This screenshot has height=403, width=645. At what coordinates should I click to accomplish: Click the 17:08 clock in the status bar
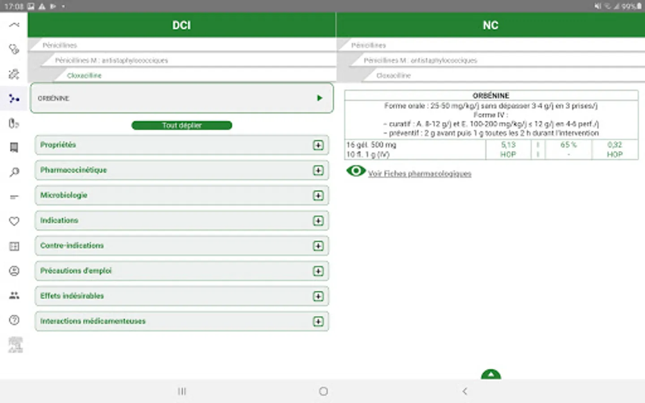pos(14,6)
